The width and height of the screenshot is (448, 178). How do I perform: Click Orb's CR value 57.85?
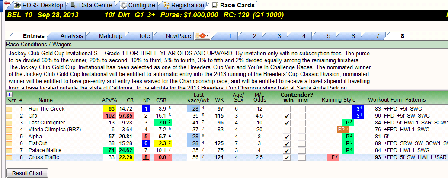click(126, 116)
